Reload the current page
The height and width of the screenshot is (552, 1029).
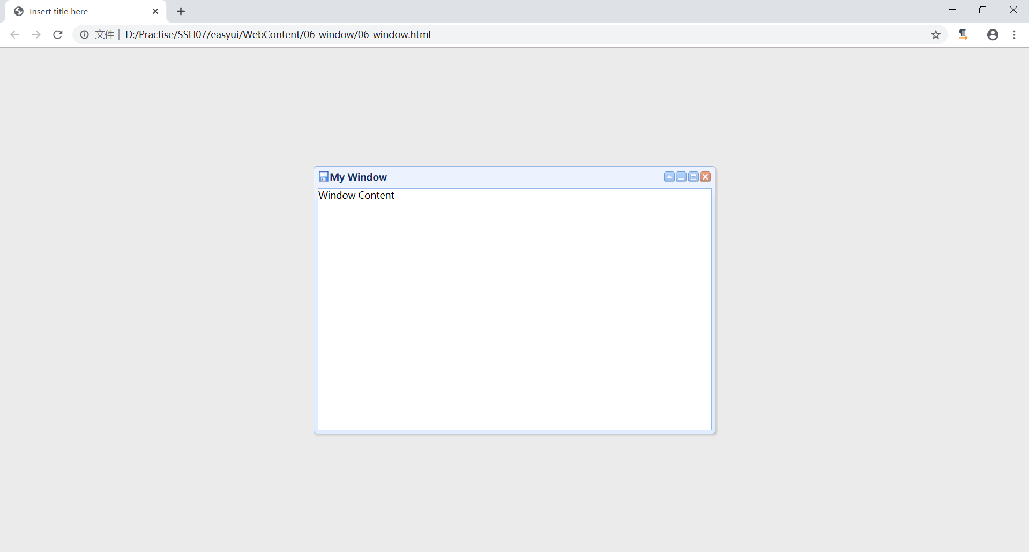(57, 34)
